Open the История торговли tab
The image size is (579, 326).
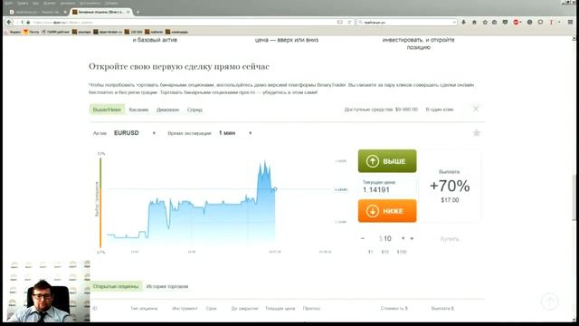tap(167, 286)
